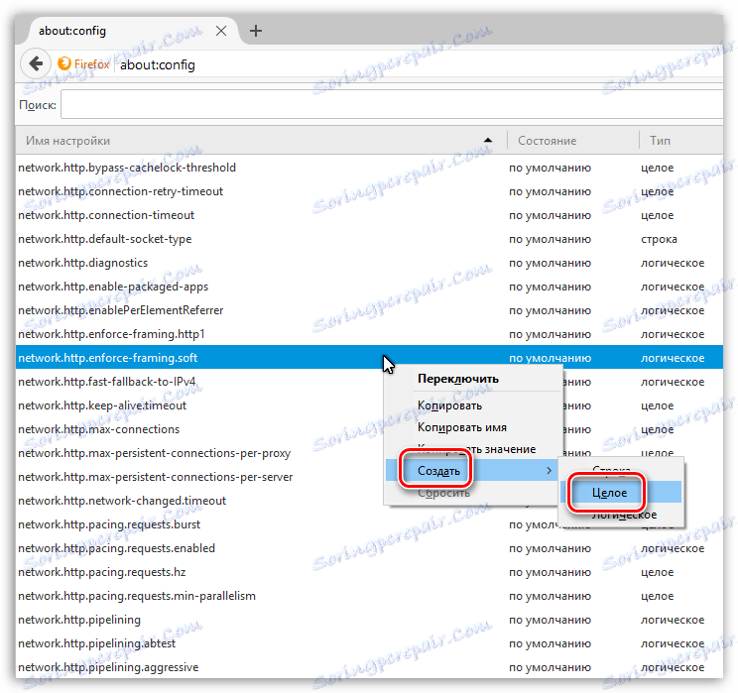Click 'по умолчанию' in bypass-cachelock-threshold row
The image size is (738, 693).
(550, 168)
